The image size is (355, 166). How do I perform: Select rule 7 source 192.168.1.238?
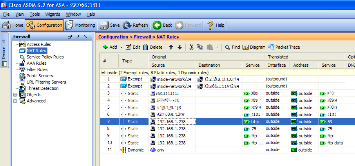point(172,122)
